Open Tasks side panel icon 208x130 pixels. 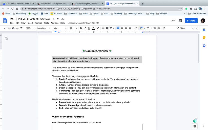tap(204, 46)
